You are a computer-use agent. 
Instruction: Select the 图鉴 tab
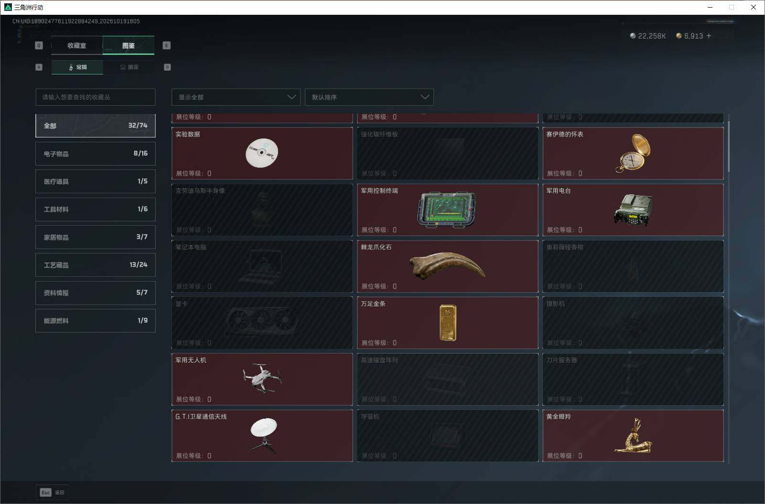point(128,45)
